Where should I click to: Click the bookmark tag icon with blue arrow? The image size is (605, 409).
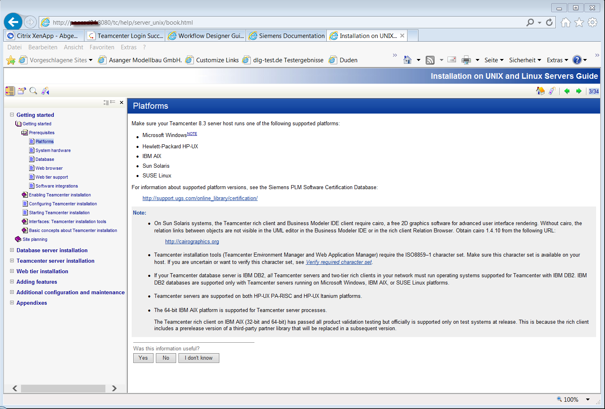click(45, 91)
